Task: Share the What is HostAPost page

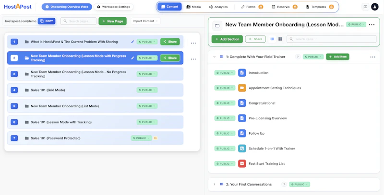Action: (170, 42)
